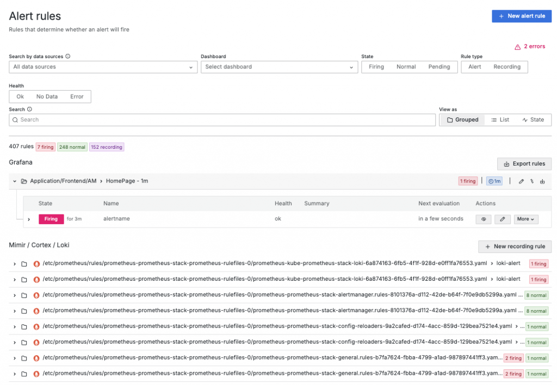The height and width of the screenshot is (385, 557).
Task: Open the All data sources dropdown
Action: tap(103, 67)
